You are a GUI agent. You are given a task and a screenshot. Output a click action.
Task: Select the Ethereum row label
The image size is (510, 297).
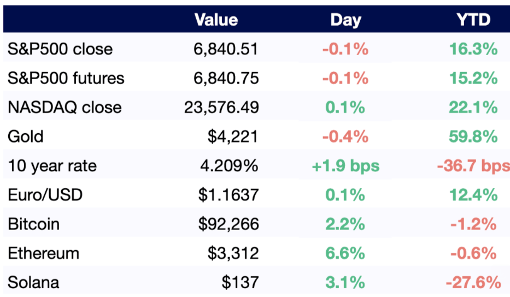click(43, 253)
